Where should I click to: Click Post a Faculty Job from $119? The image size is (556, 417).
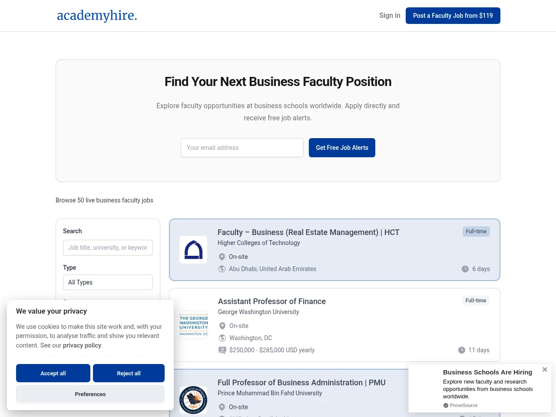(453, 16)
